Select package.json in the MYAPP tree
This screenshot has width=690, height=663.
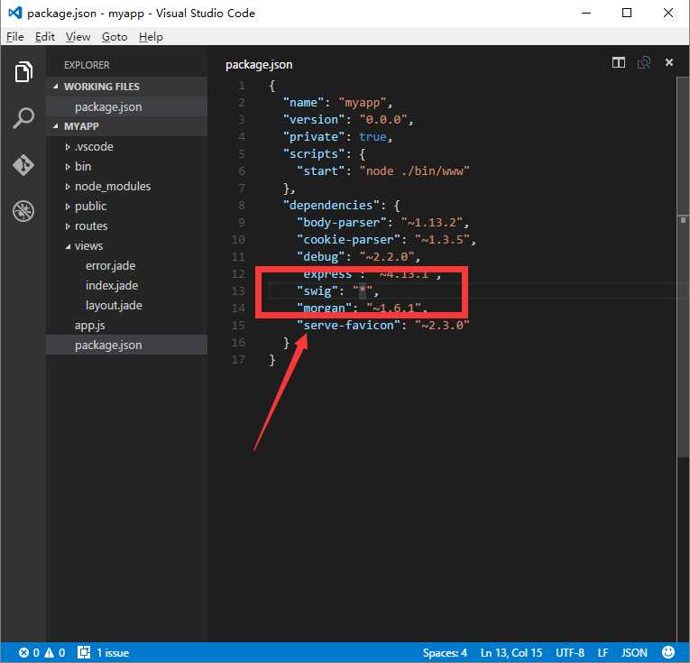click(x=127, y=345)
